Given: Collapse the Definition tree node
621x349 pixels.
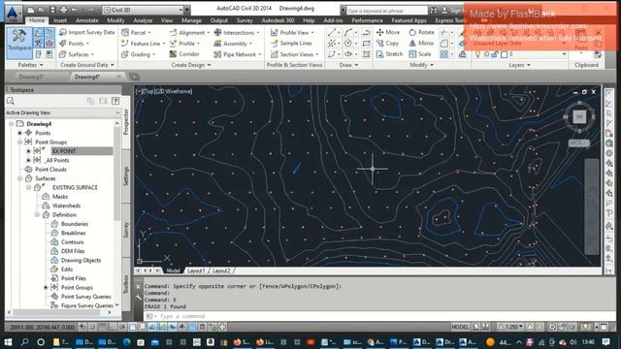Looking at the screenshot, I should (x=37, y=215).
